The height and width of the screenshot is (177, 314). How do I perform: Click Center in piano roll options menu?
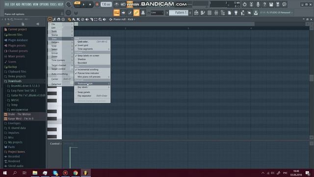tap(61, 79)
